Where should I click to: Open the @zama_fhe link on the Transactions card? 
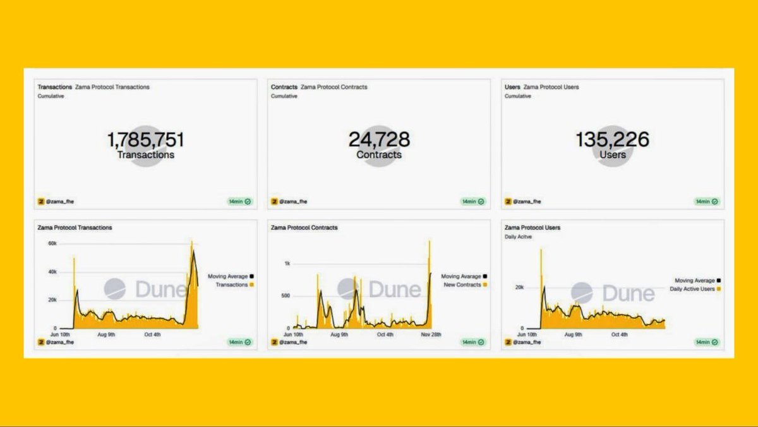coord(60,201)
